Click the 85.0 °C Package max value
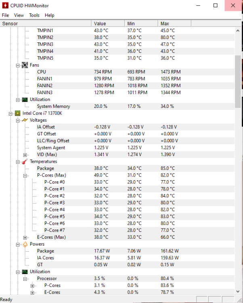 click(x=168, y=168)
